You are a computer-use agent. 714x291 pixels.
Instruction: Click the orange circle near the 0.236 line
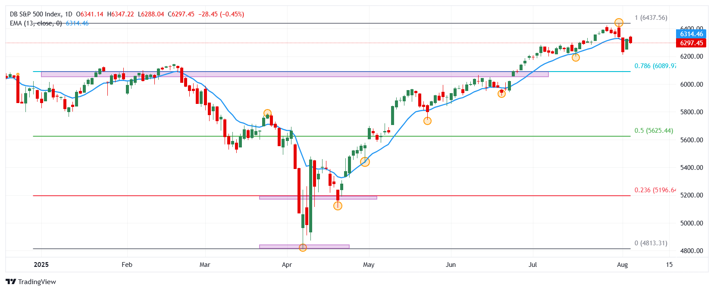tap(338, 206)
